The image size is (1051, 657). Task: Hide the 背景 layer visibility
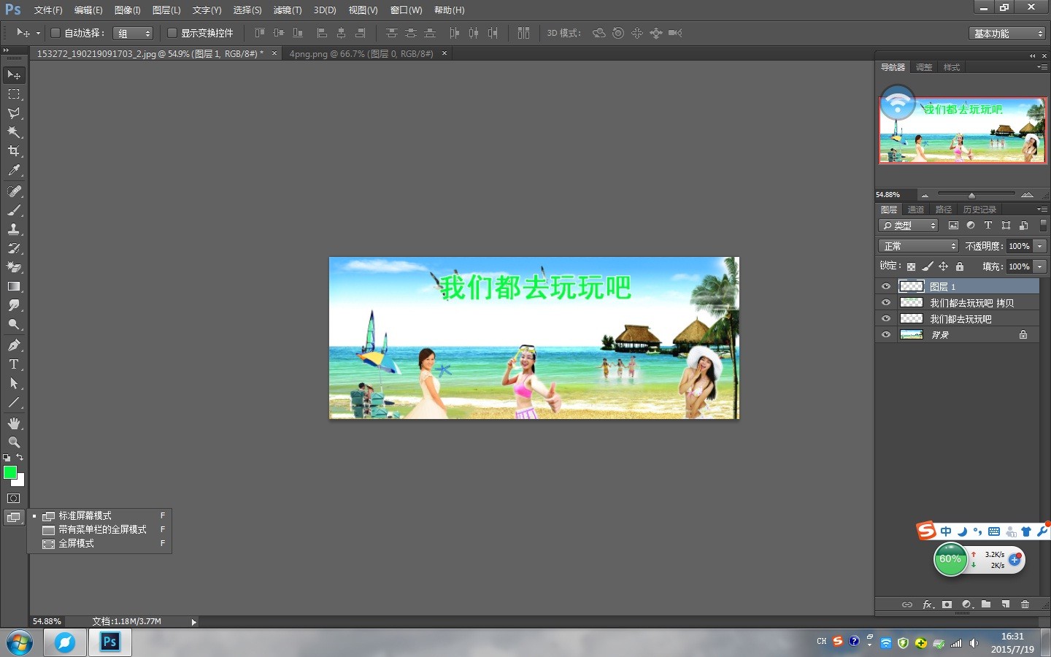886,335
